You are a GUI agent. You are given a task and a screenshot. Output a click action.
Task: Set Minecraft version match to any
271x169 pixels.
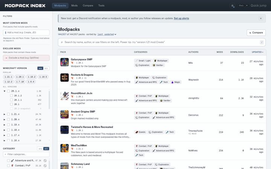click(40, 68)
